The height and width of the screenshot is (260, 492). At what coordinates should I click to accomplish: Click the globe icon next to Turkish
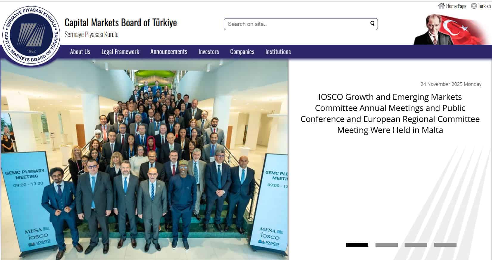474,6
